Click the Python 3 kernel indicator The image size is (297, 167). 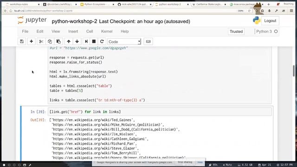[x=267, y=32]
